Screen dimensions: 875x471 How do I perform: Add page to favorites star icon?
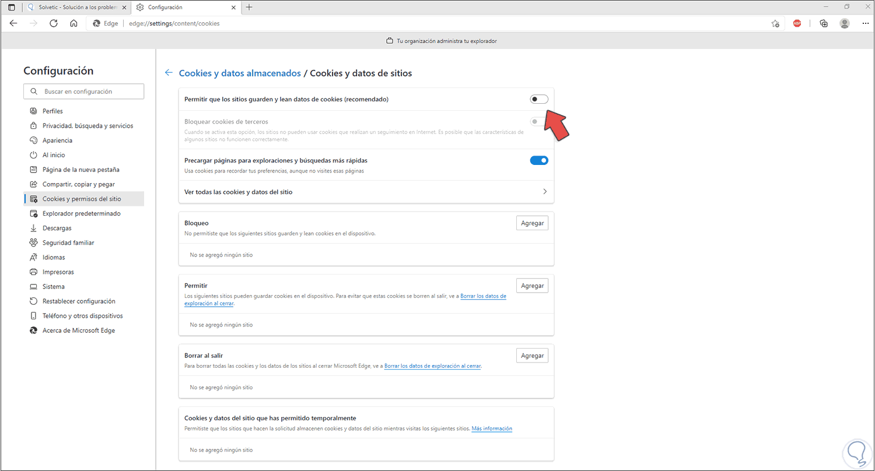pos(775,23)
